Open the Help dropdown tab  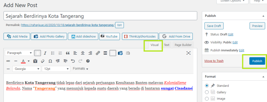[258, 1]
